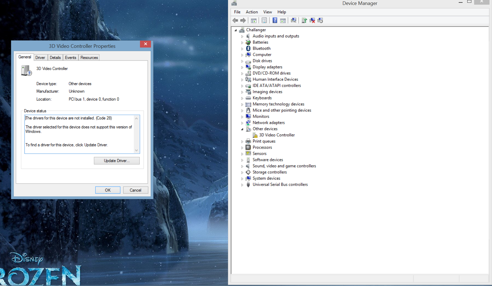Viewport: 492px width, 286px height.
Task: Open the File menu in Device Manager
Action: coord(237,12)
